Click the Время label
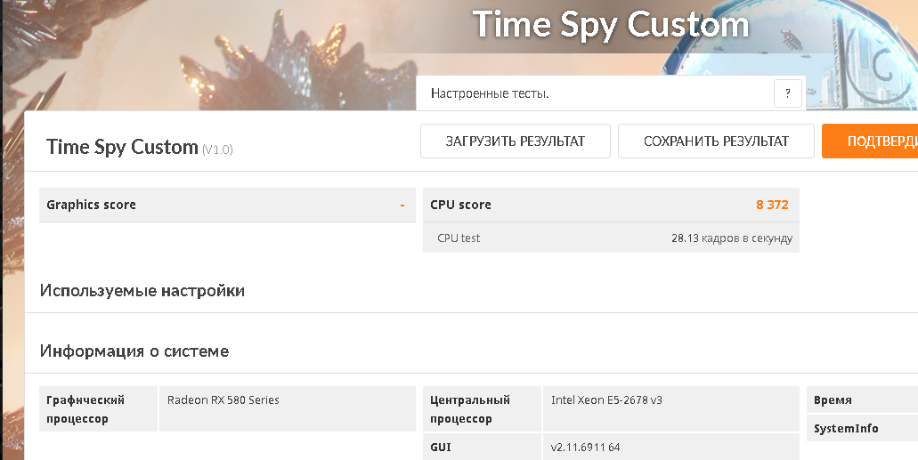 click(833, 400)
